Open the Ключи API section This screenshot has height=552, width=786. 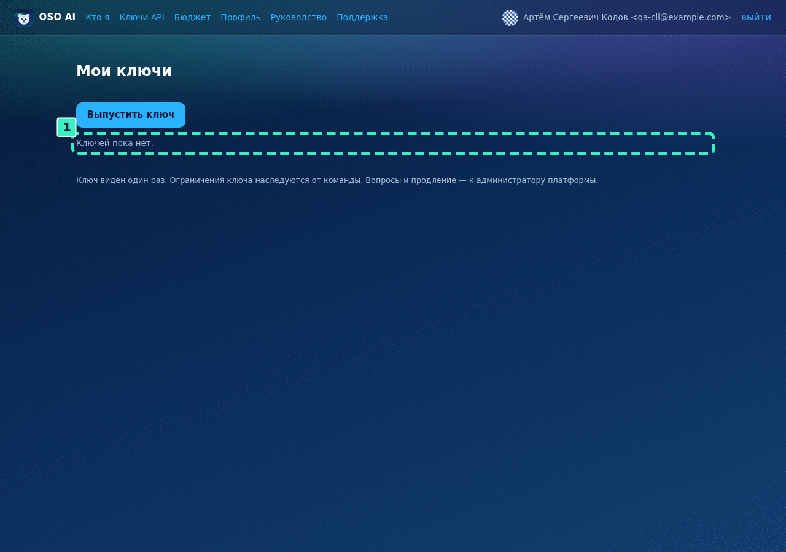click(142, 17)
